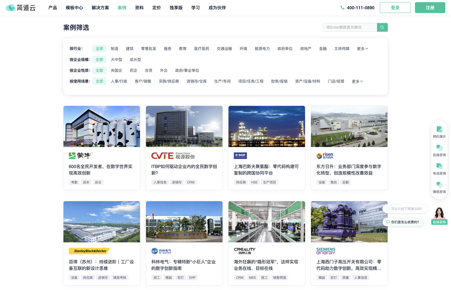Click the ERP tag on 科林电气 card
This screenshot has width=451, height=290.
click(x=192, y=278)
